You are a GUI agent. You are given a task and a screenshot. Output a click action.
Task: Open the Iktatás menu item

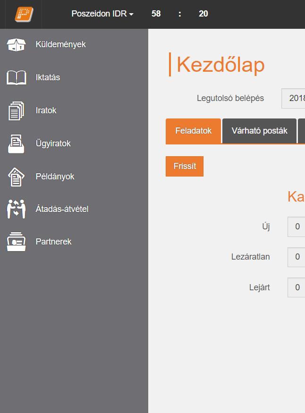pos(48,77)
